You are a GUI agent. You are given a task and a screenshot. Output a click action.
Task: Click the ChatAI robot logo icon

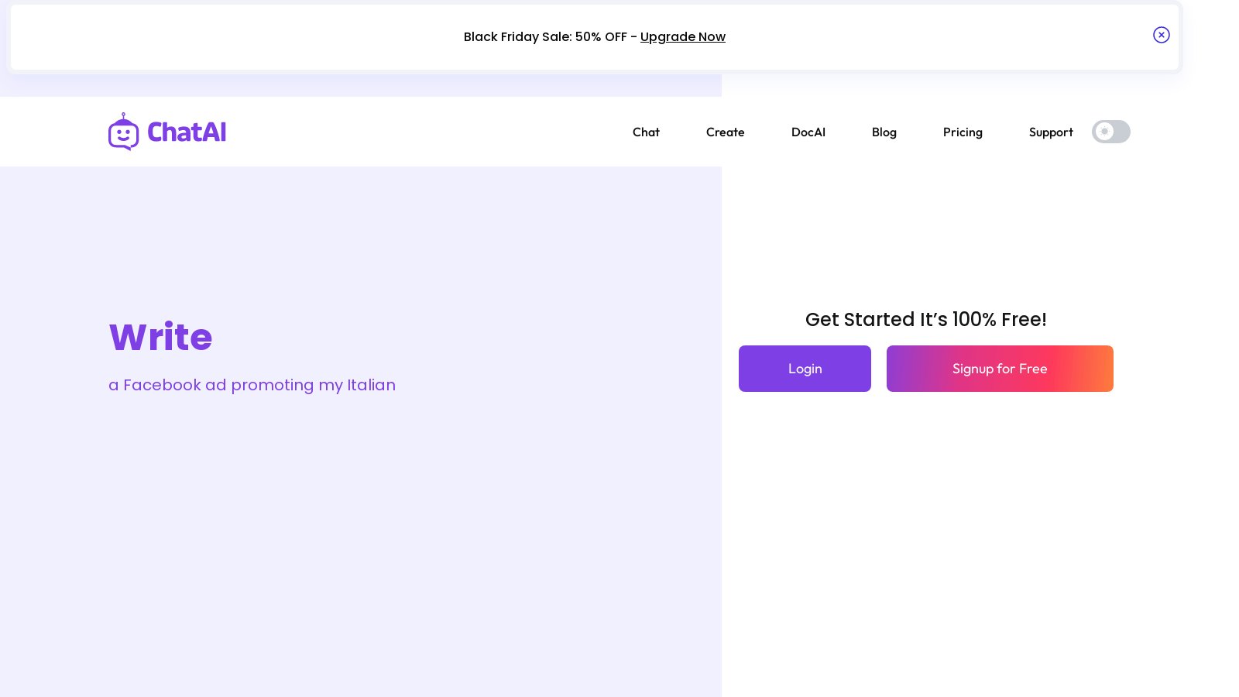(x=123, y=132)
